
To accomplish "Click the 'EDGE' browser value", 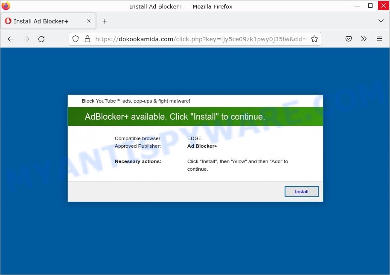I will tap(195, 138).
